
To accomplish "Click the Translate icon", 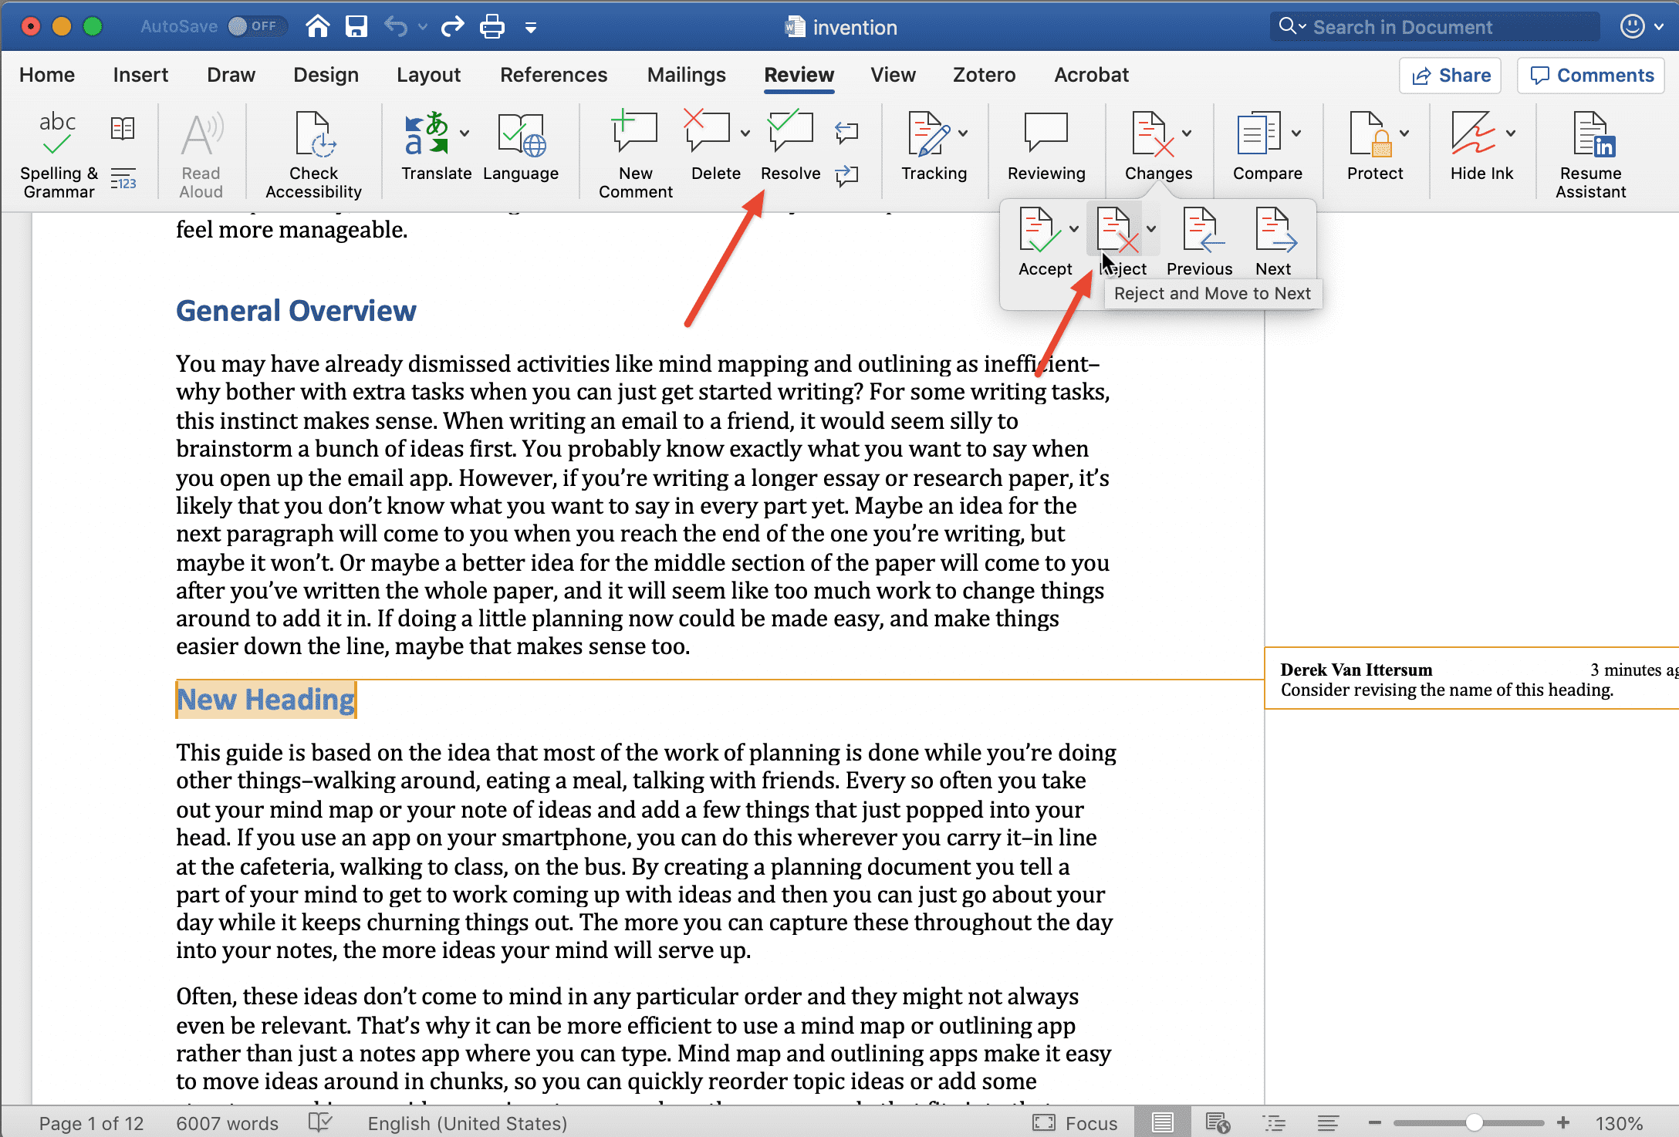I will pos(426,133).
